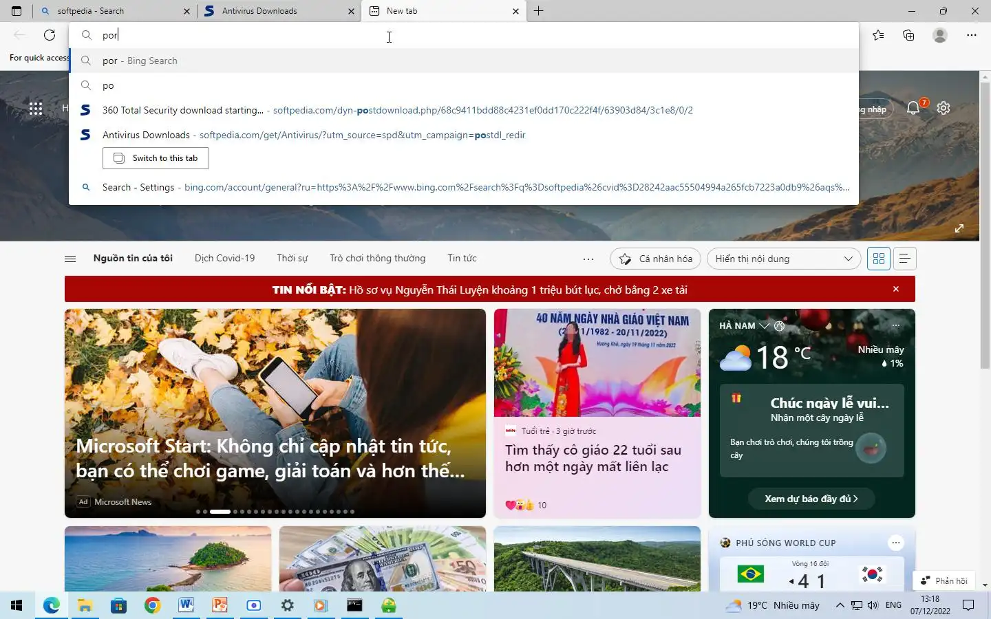Select the 'po' search suggestion
Viewport: 991px width, 619px height.
pyautogui.click(x=464, y=85)
